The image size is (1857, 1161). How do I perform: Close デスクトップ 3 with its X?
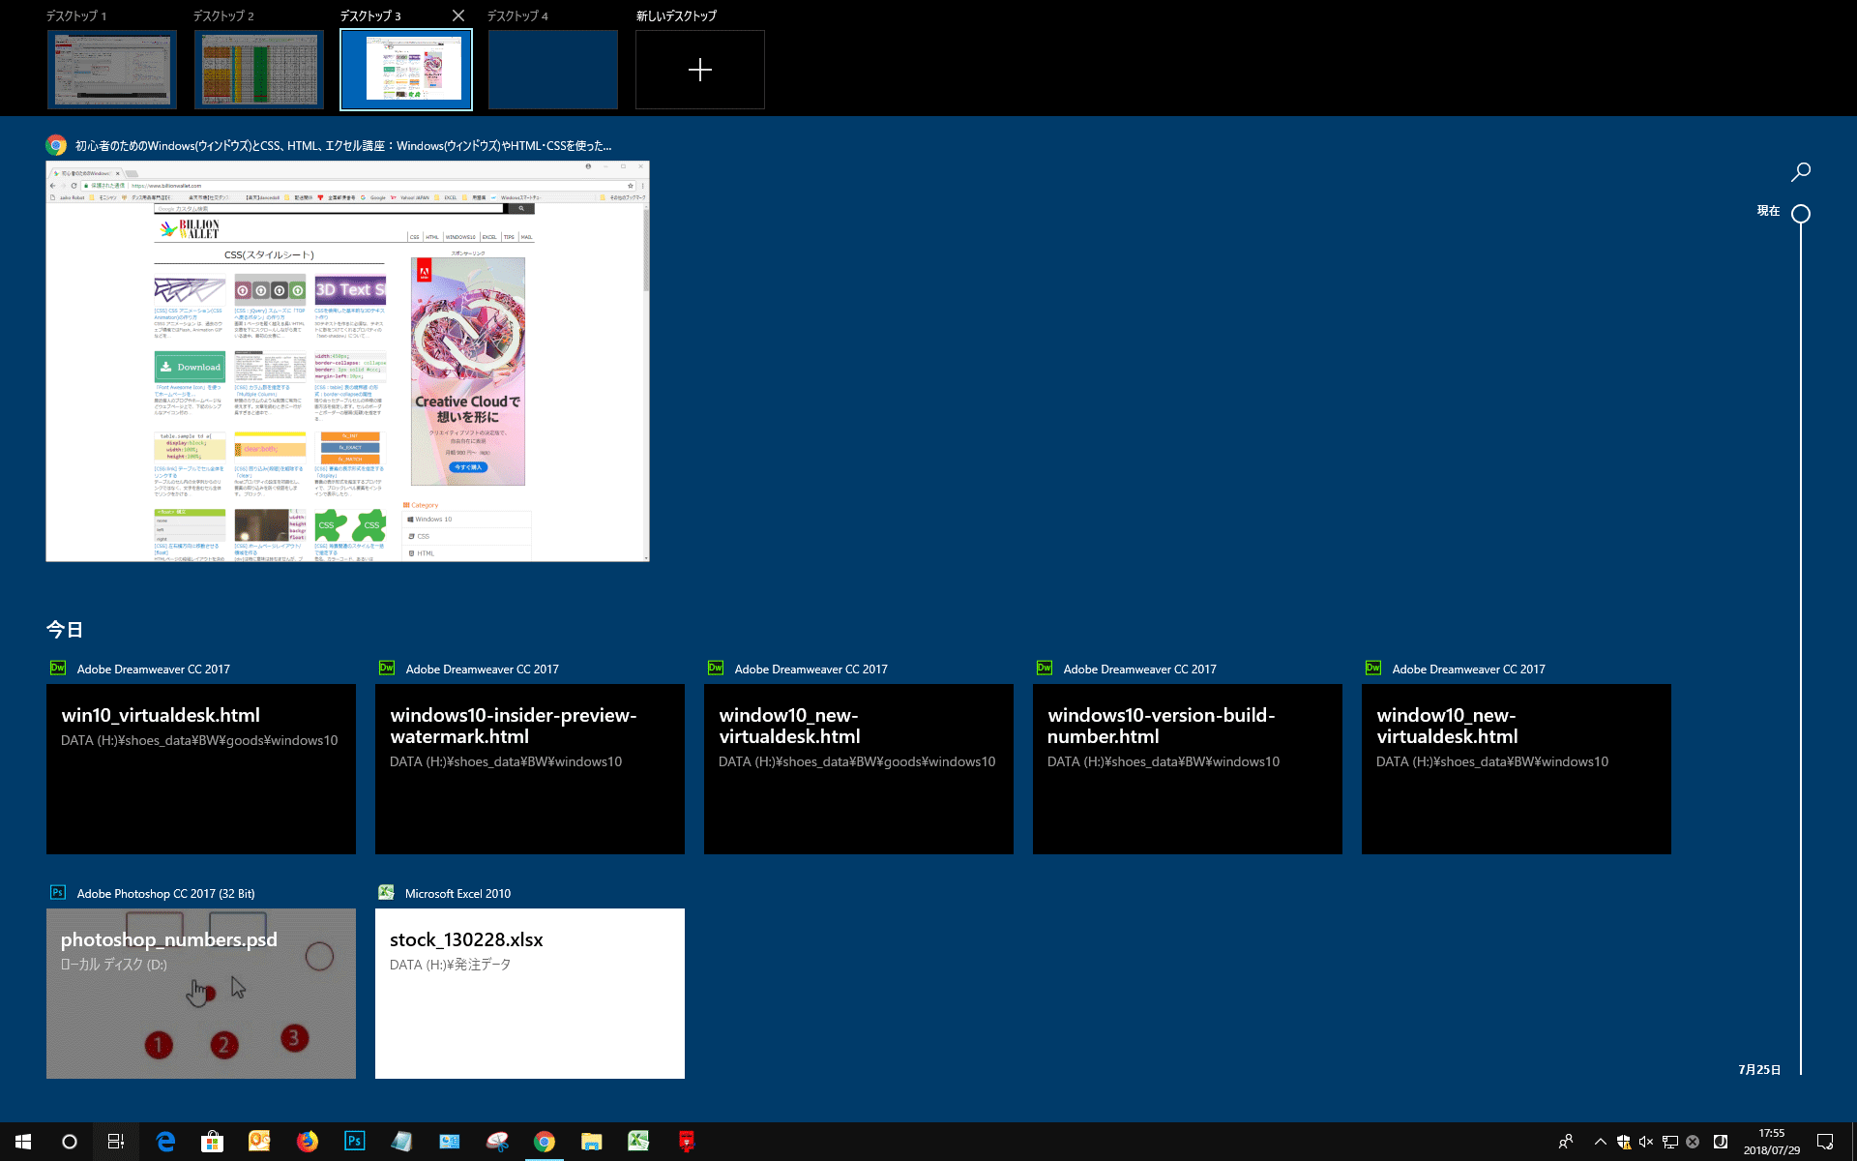click(x=458, y=15)
